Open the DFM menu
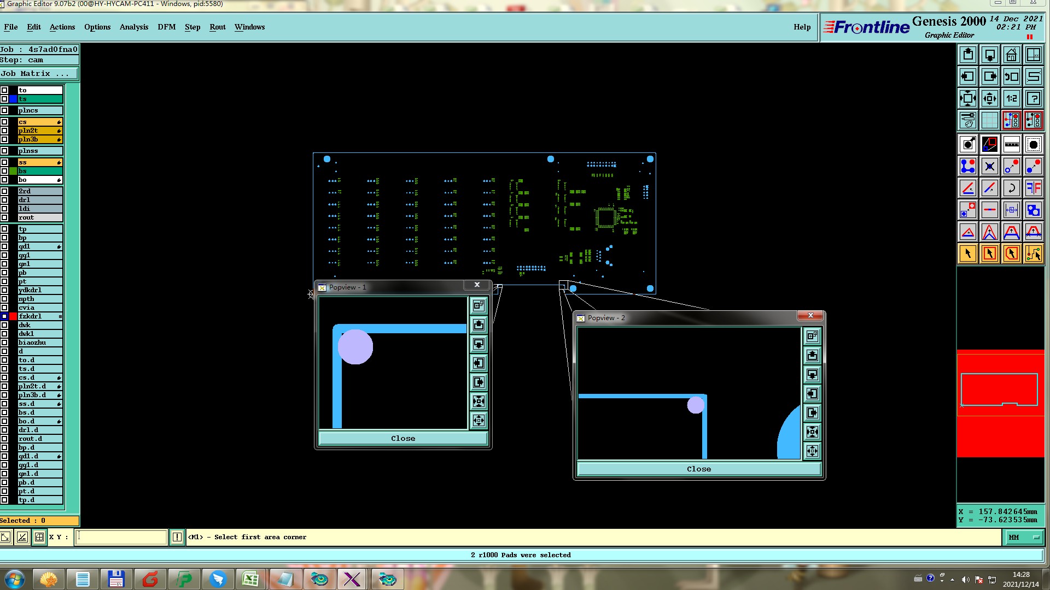This screenshot has height=590, width=1050. tap(166, 27)
